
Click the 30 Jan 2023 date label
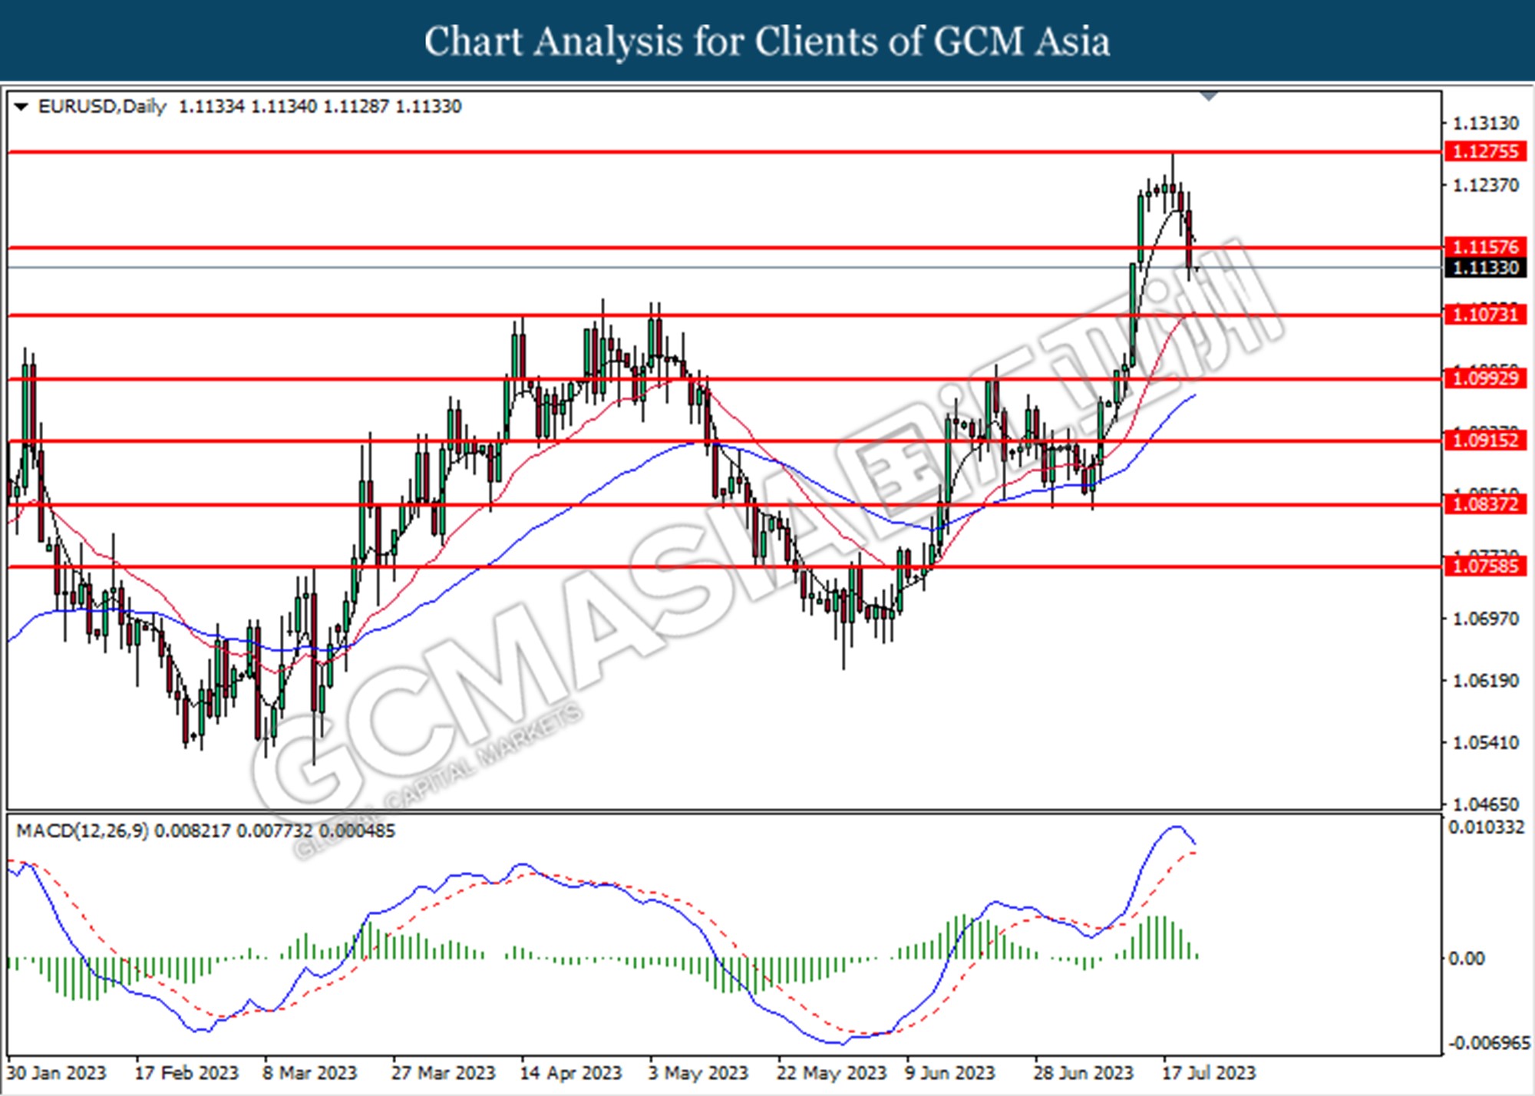tap(56, 1072)
